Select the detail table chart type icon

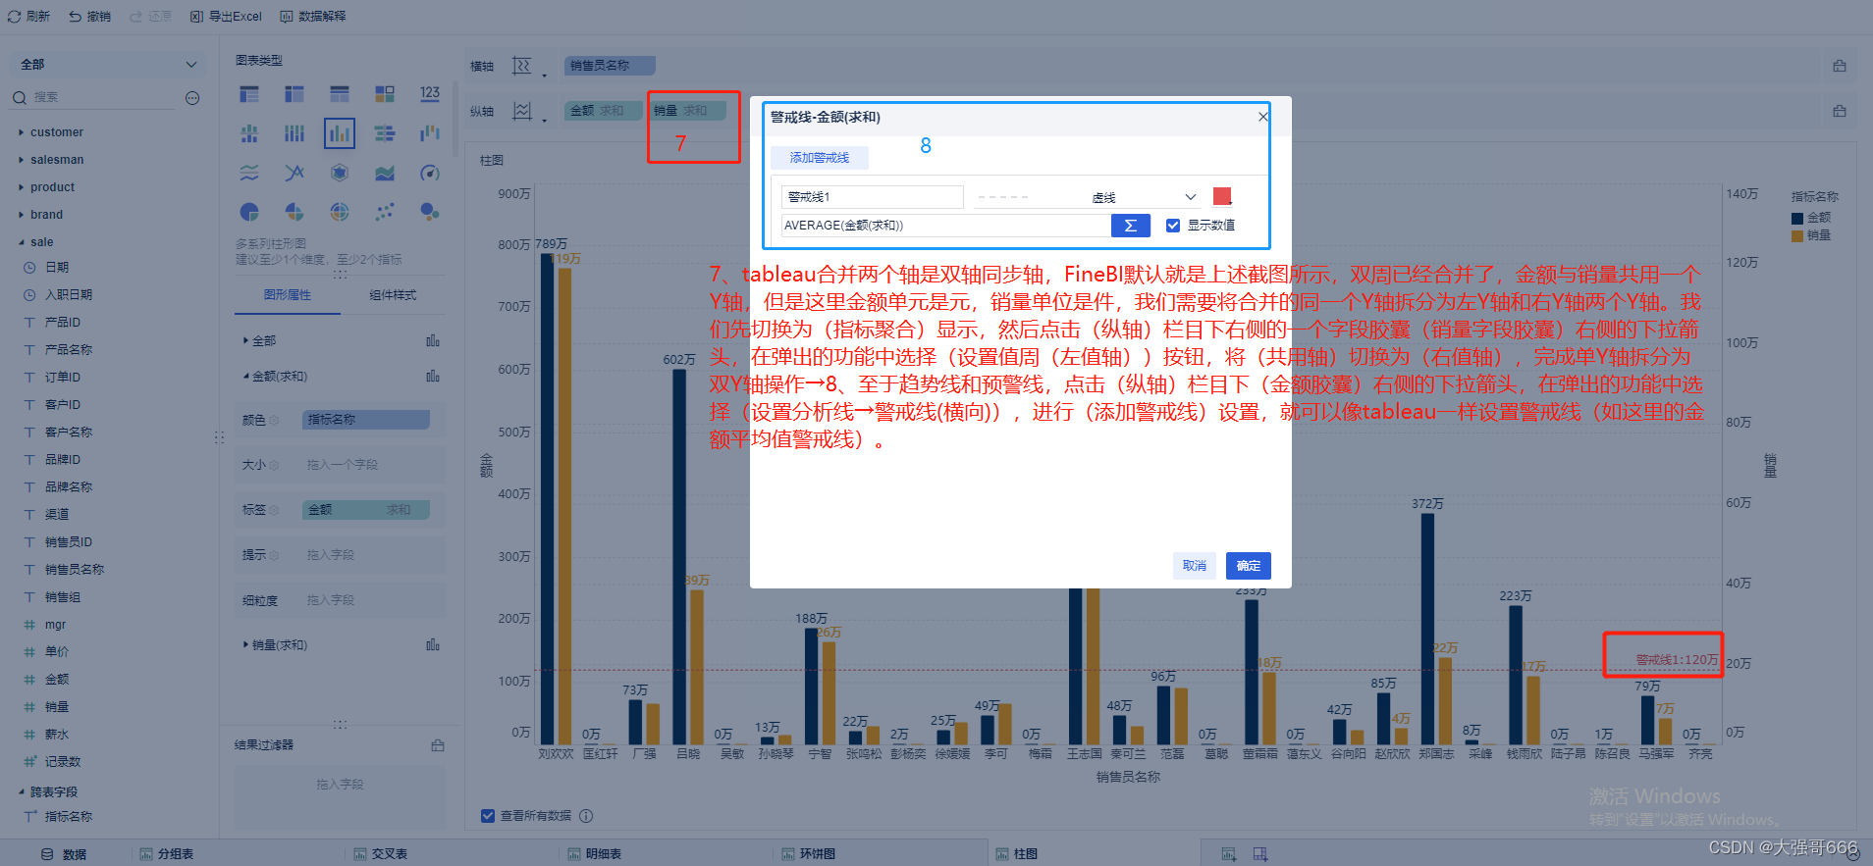tap(340, 94)
